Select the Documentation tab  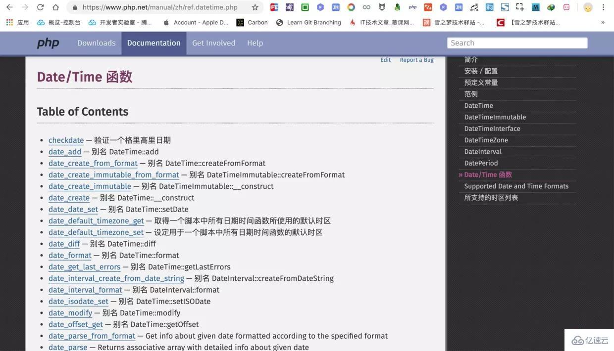click(x=153, y=43)
